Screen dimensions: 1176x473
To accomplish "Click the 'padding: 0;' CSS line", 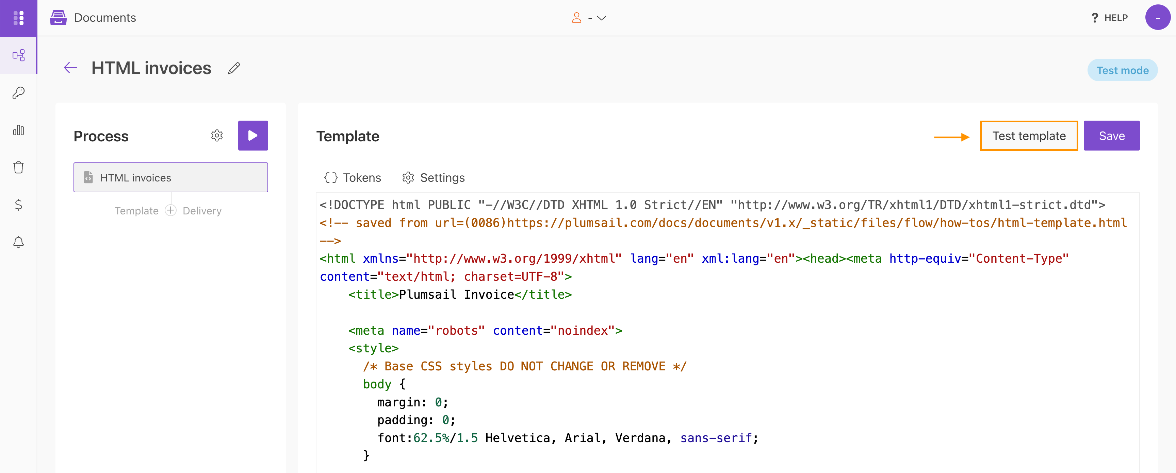I will (416, 420).
